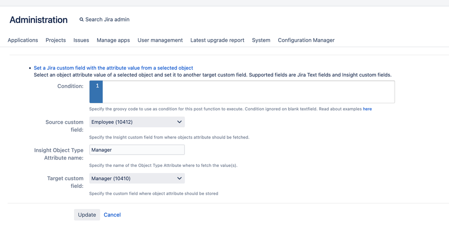Click help text 'Specify the custom field where object attribute'

[x=154, y=193]
